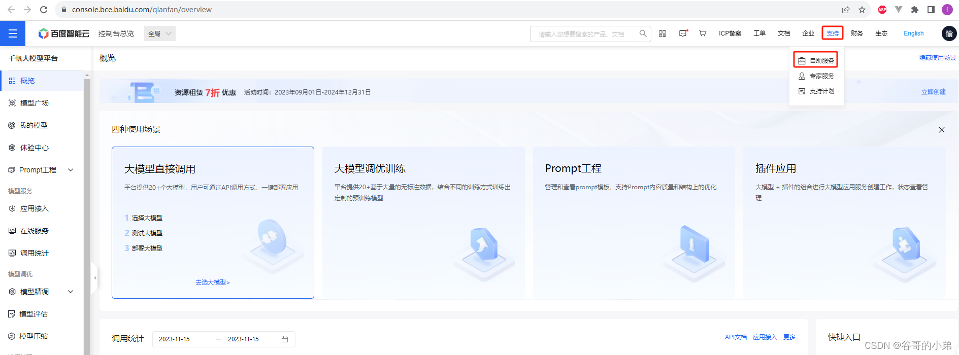Focus the browser address bar
959x355 pixels.
point(447,10)
